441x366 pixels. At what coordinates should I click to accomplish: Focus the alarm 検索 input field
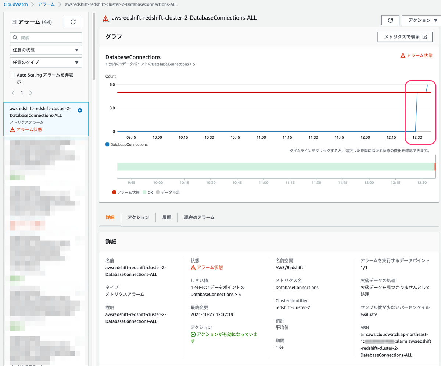coord(46,38)
